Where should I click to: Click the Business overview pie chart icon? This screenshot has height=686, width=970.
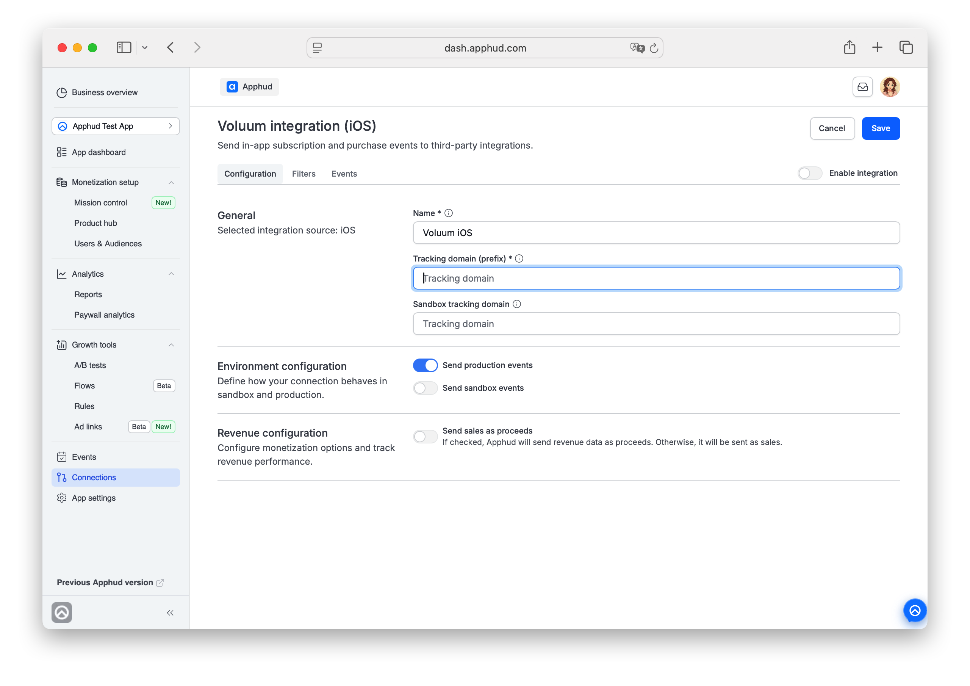coord(62,92)
